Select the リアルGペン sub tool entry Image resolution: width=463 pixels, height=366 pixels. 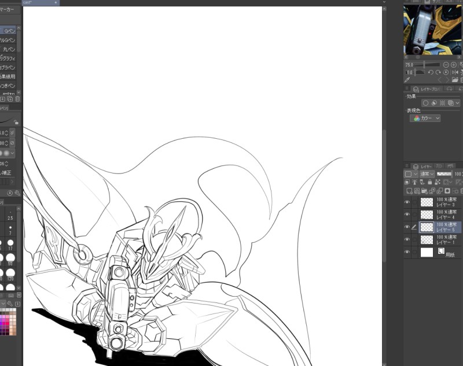8,40
